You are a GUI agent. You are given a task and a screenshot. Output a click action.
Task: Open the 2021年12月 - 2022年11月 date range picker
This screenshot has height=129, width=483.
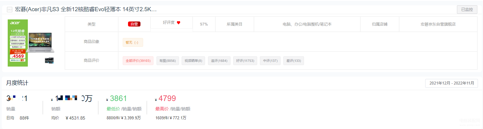452,83
